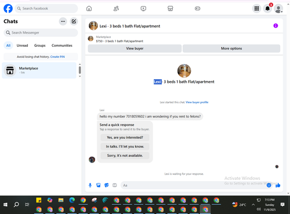Click Lexi's avatar in chat header
Image resolution: width=290 pixels, height=214 pixels.
pyautogui.click(x=93, y=26)
